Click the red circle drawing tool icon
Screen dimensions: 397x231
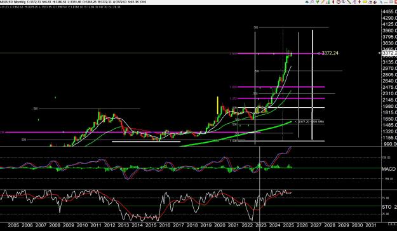click(x=339, y=2)
